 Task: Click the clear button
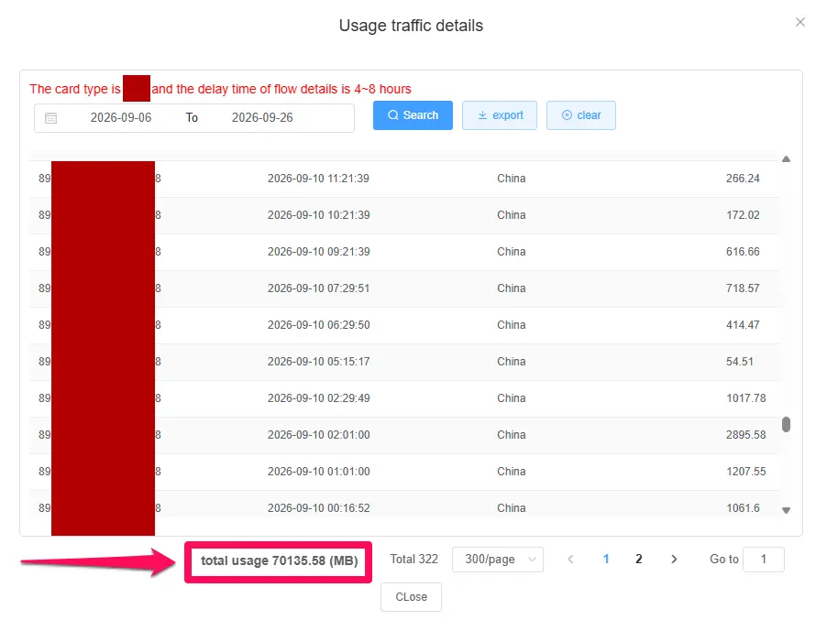click(x=580, y=115)
